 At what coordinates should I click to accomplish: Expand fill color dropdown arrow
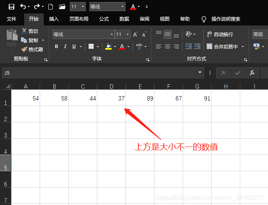115,46
